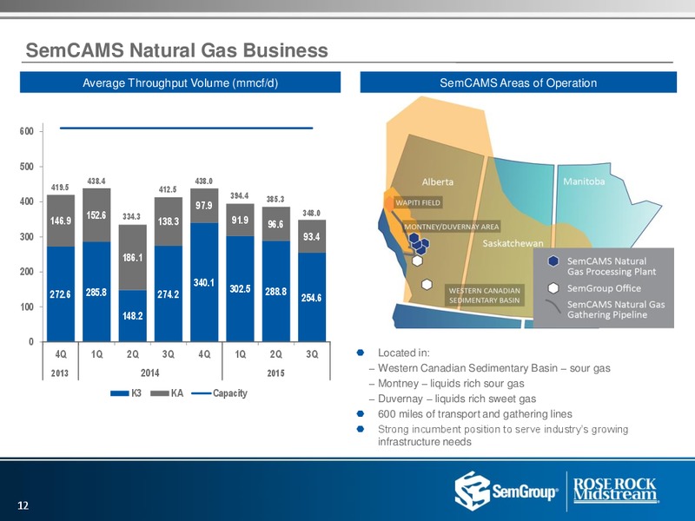Viewport: 695px width, 521px height.
Task: Click the 2013 year axis label
Action: click(60, 373)
